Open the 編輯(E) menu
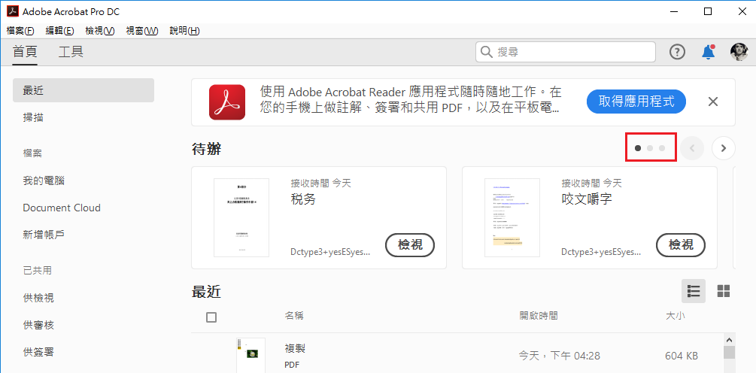The height and width of the screenshot is (373, 756). [59, 31]
